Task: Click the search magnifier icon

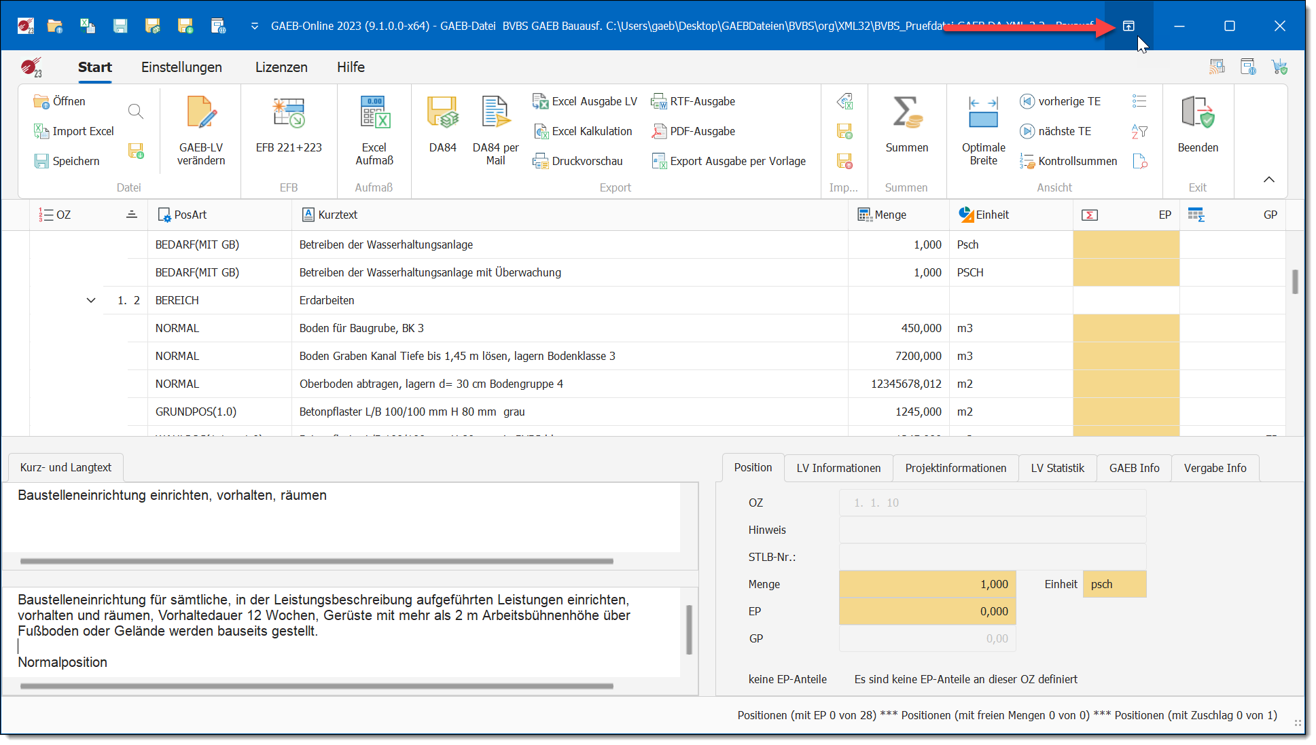Action: tap(136, 111)
